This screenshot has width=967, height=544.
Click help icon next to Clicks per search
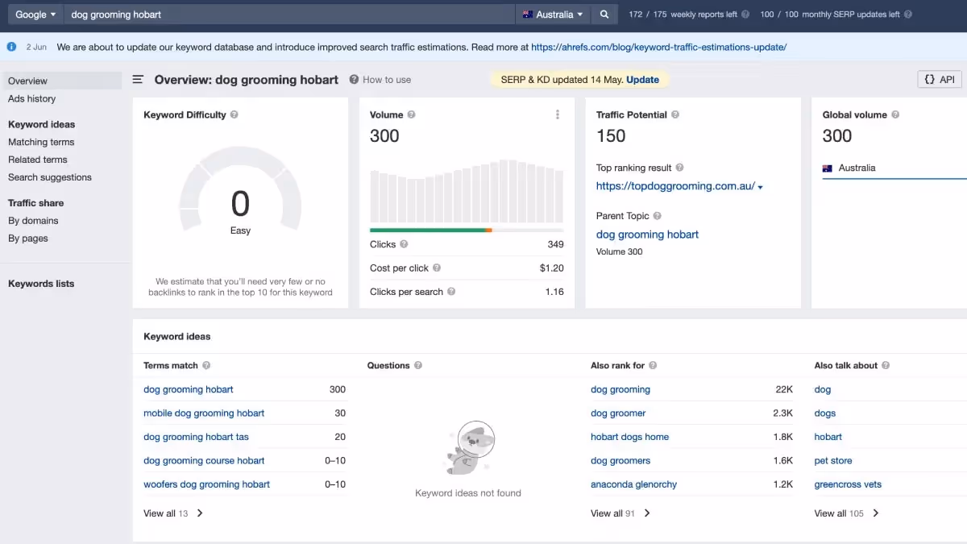pyautogui.click(x=451, y=292)
